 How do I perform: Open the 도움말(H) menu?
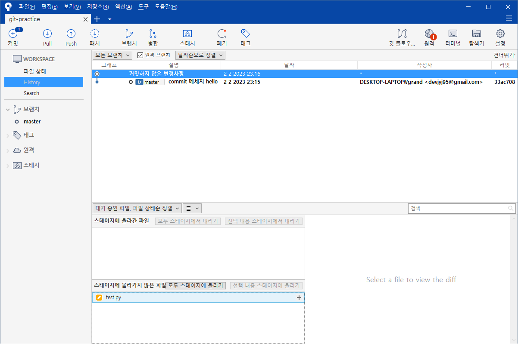click(x=166, y=7)
